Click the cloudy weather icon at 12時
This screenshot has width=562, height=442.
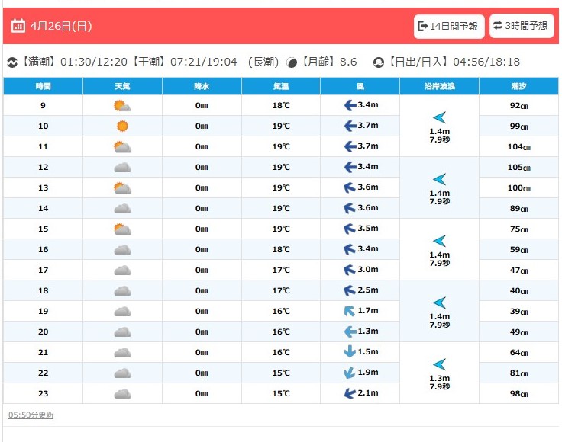pyautogui.click(x=122, y=167)
